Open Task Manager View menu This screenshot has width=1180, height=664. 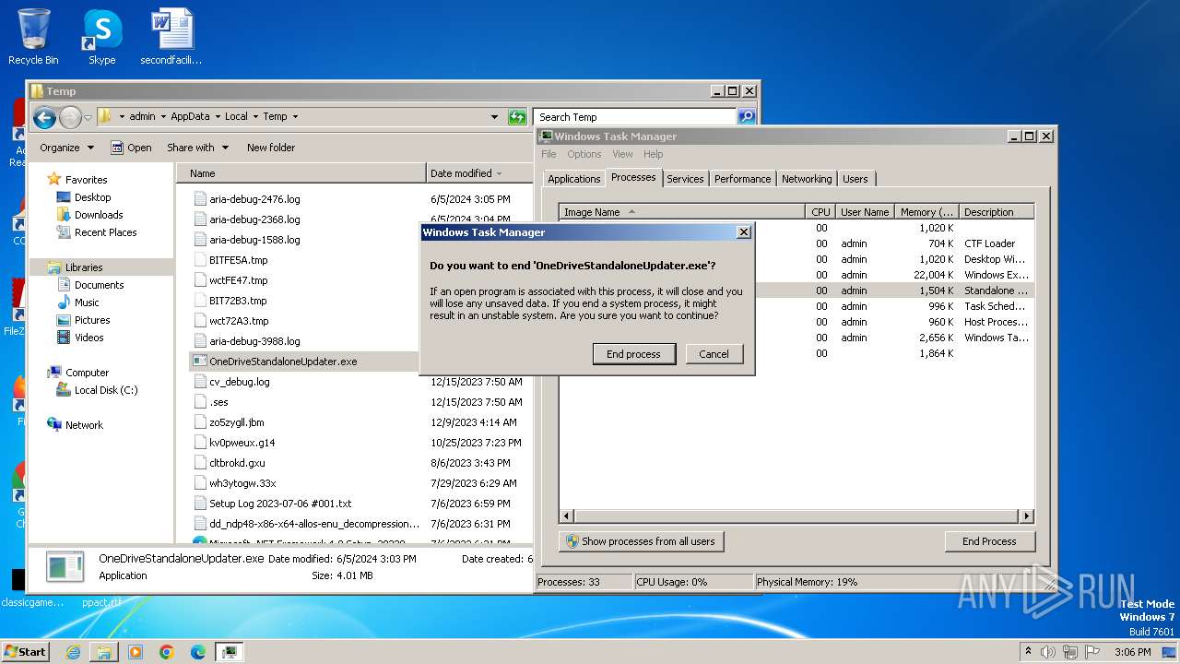point(622,154)
